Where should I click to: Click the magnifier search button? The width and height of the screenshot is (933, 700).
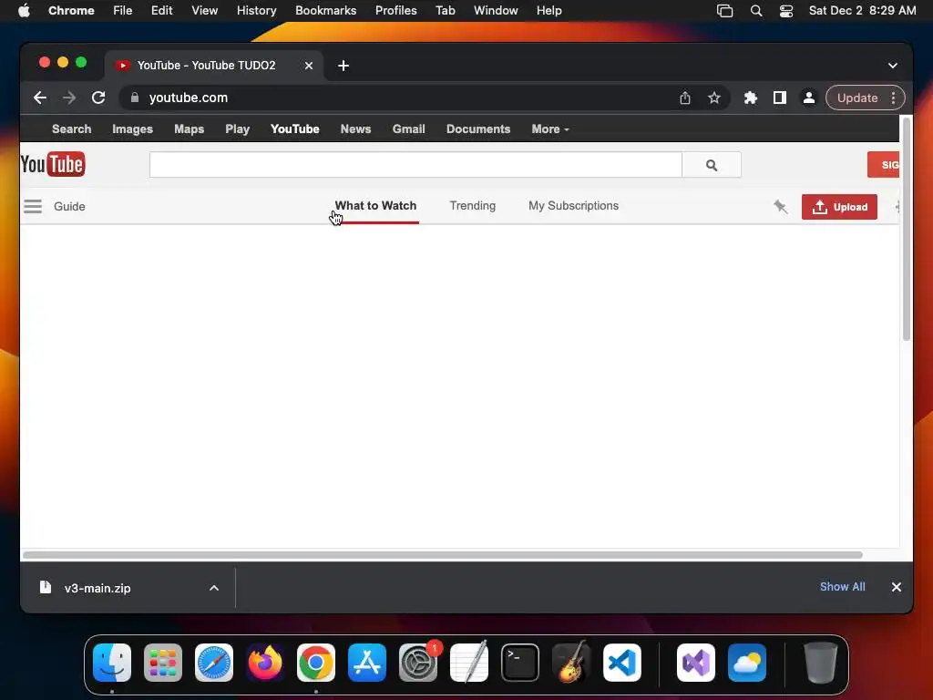(x=712, y=165)
